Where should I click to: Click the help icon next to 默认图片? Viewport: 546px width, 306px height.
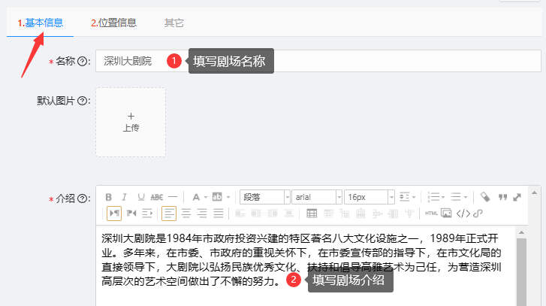click(82, 101)
